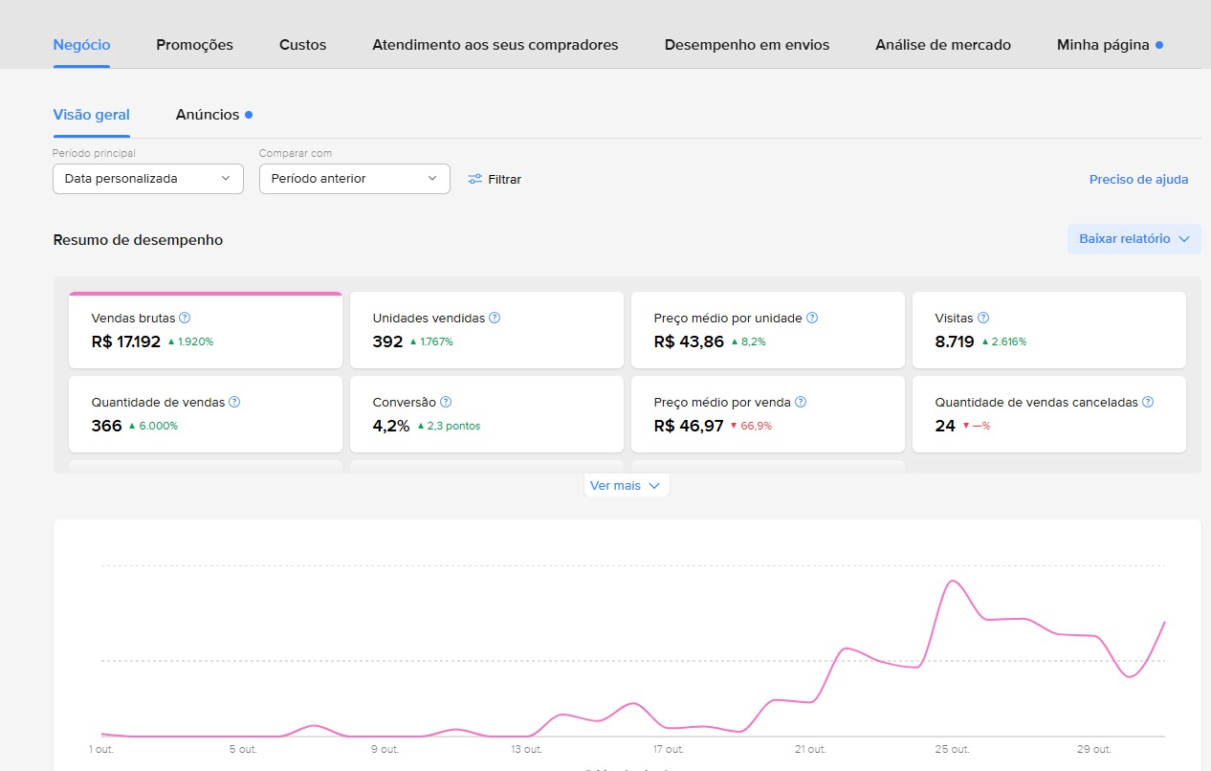Open the Baixar relatório download menu
The height and width of the screenshot is (771, 1211).
tap(1134, 238)
